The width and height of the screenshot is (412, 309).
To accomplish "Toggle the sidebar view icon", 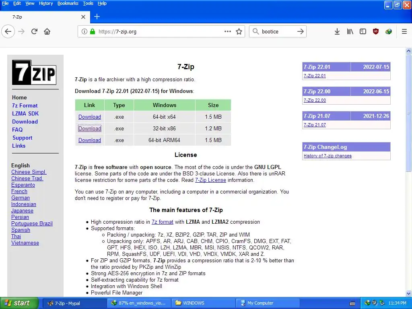I will (363, 31).
